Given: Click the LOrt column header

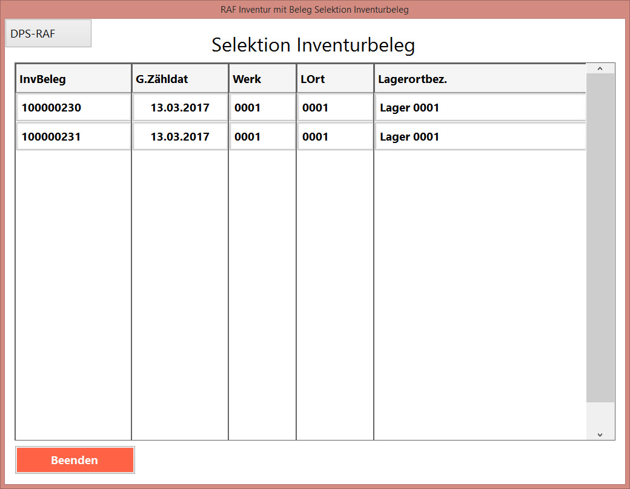Looking at the screenshot, I should pyautogui.click(x=335, y=79).
